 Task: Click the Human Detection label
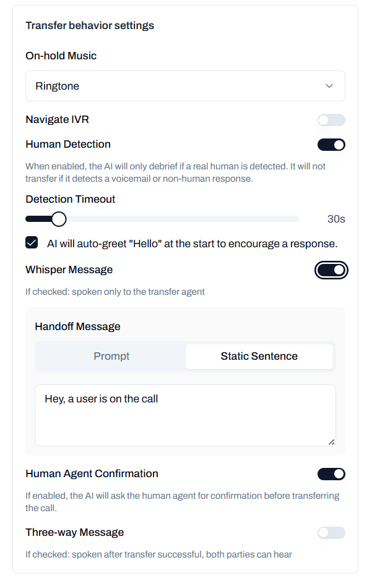coord(68,144)
